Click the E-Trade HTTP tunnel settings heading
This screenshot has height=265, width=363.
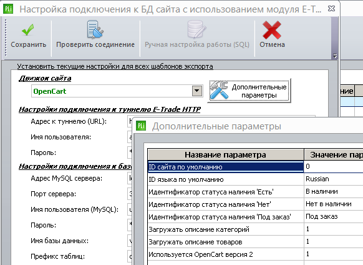[x=110, y=109]
